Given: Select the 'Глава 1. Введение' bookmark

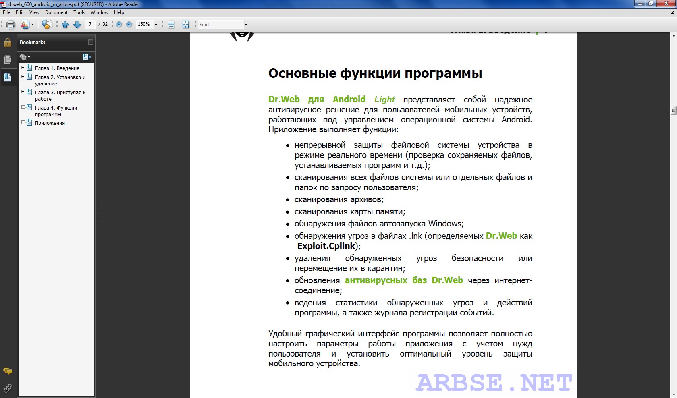Looking at the screenshot, I should [57, 68].
